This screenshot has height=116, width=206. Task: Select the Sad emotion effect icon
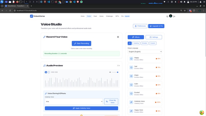click(x=131, y=67)
